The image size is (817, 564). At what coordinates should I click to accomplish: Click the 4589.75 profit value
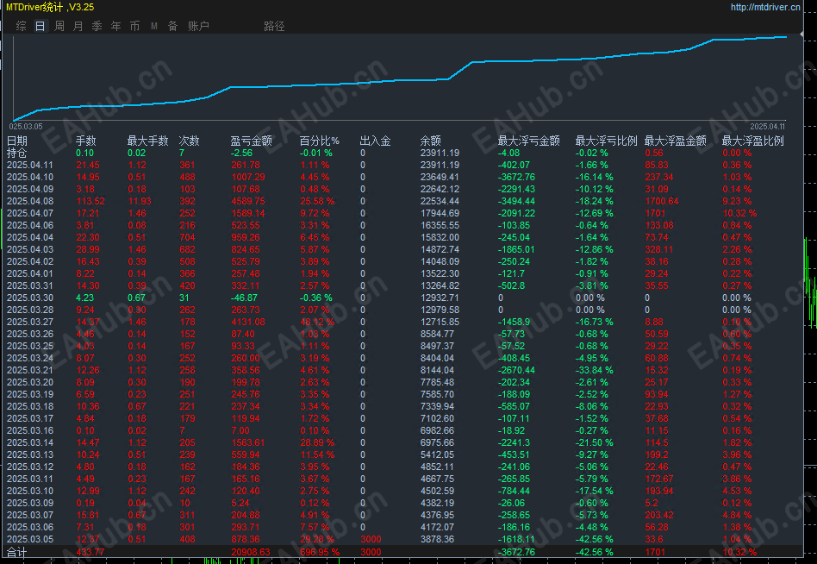click(248, 201)
